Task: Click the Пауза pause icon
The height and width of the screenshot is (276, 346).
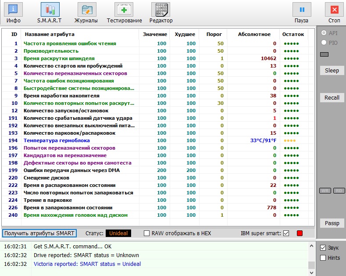Action: (x=302, y=10)
